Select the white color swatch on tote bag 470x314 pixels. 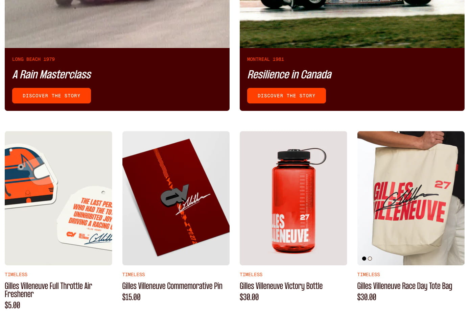click(x=370, y=259)
